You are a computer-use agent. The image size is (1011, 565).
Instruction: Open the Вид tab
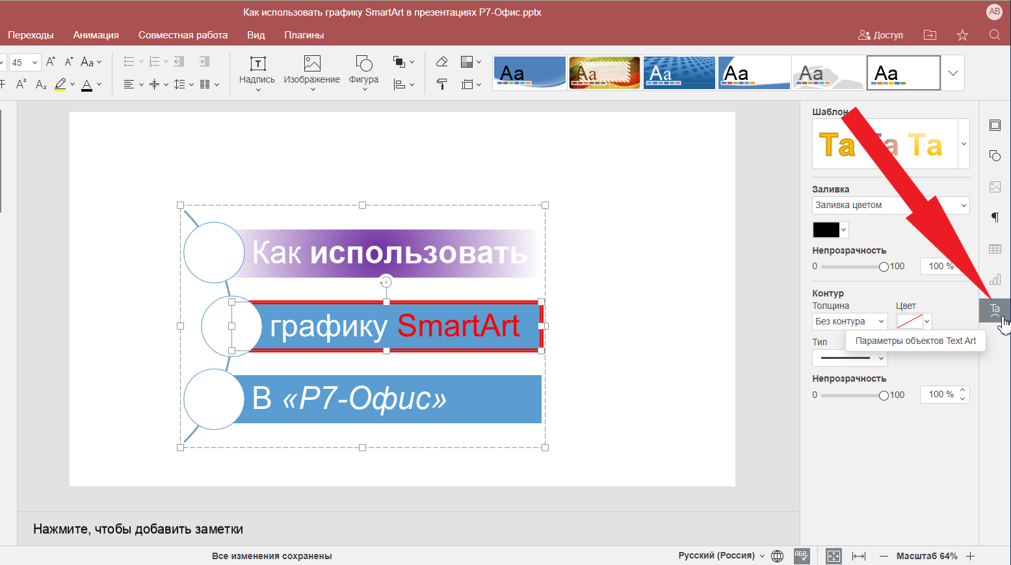point(256,35)
